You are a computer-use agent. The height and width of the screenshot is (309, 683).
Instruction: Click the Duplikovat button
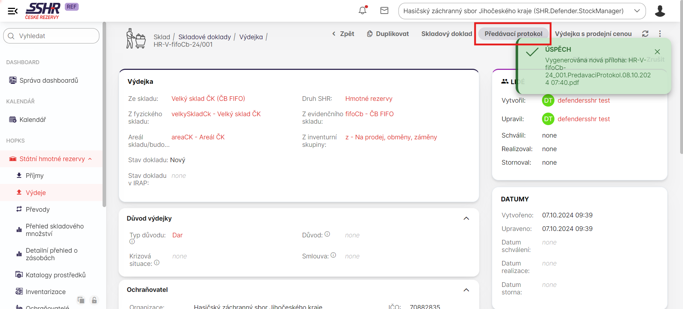(388, 34)
